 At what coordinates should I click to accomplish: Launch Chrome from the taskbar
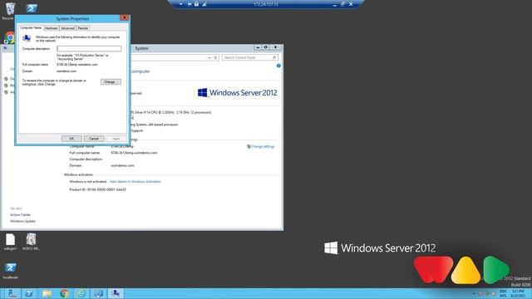pos(64,293)
